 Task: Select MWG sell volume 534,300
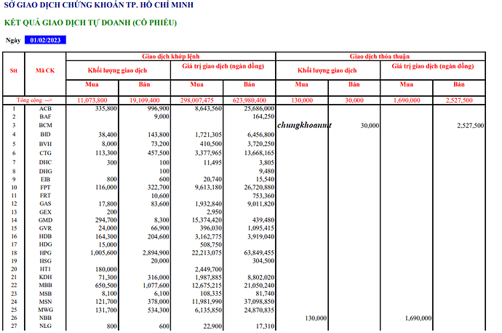click(x=158, y=310)
